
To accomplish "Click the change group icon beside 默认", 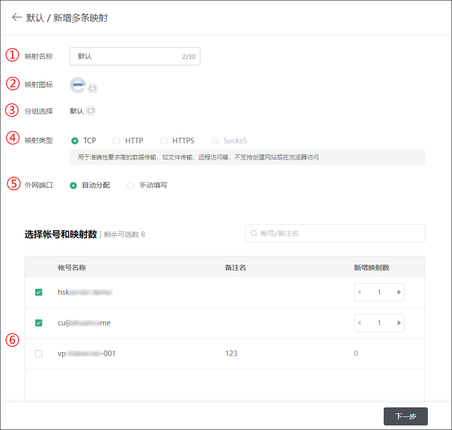I will pyautogui.click(x=90, y=111).
